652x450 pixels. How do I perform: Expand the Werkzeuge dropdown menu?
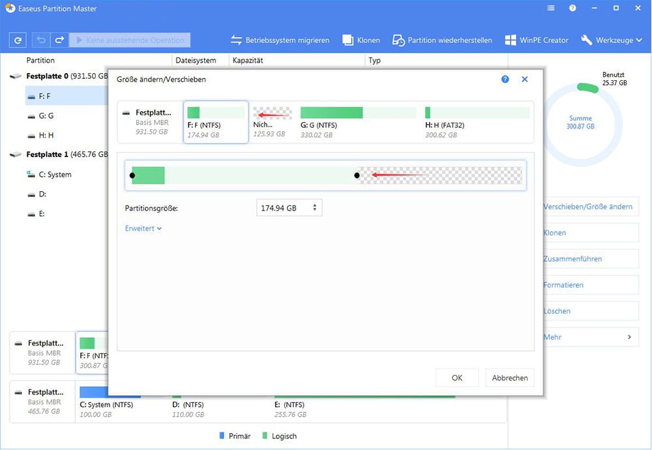click(612, 40)
